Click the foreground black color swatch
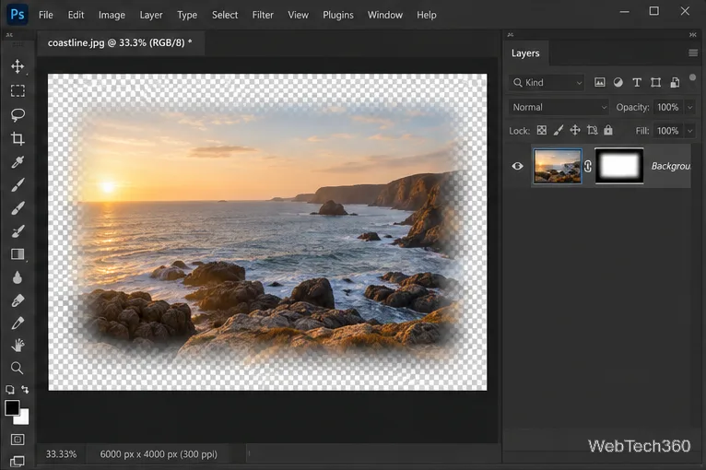Screen dimensions: 706x470 12,407
